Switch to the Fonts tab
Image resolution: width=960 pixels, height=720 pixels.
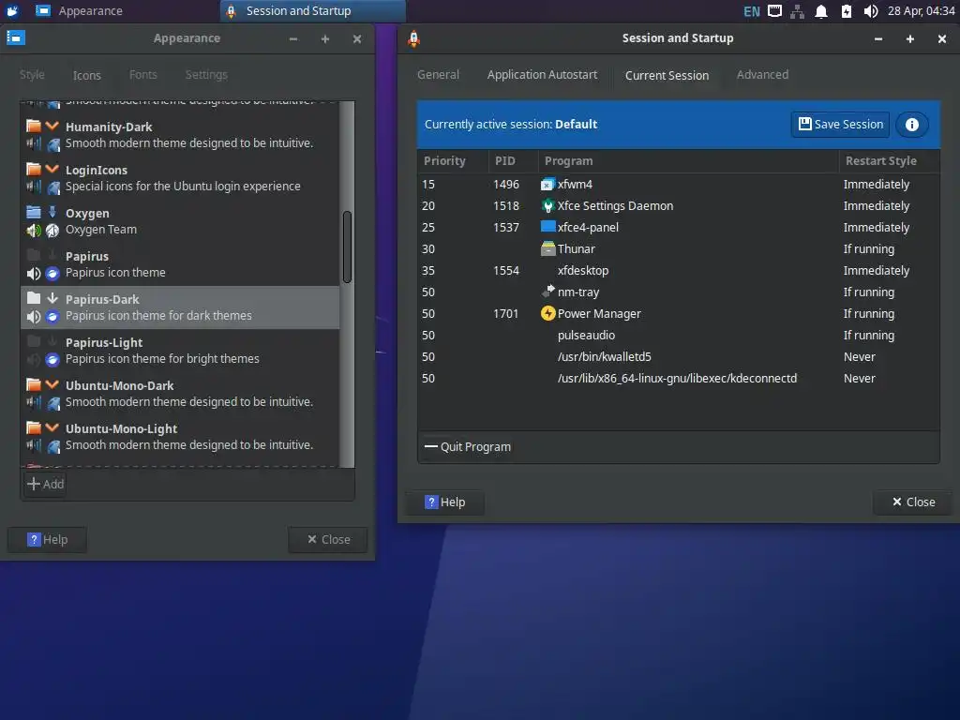click(143, 75)
